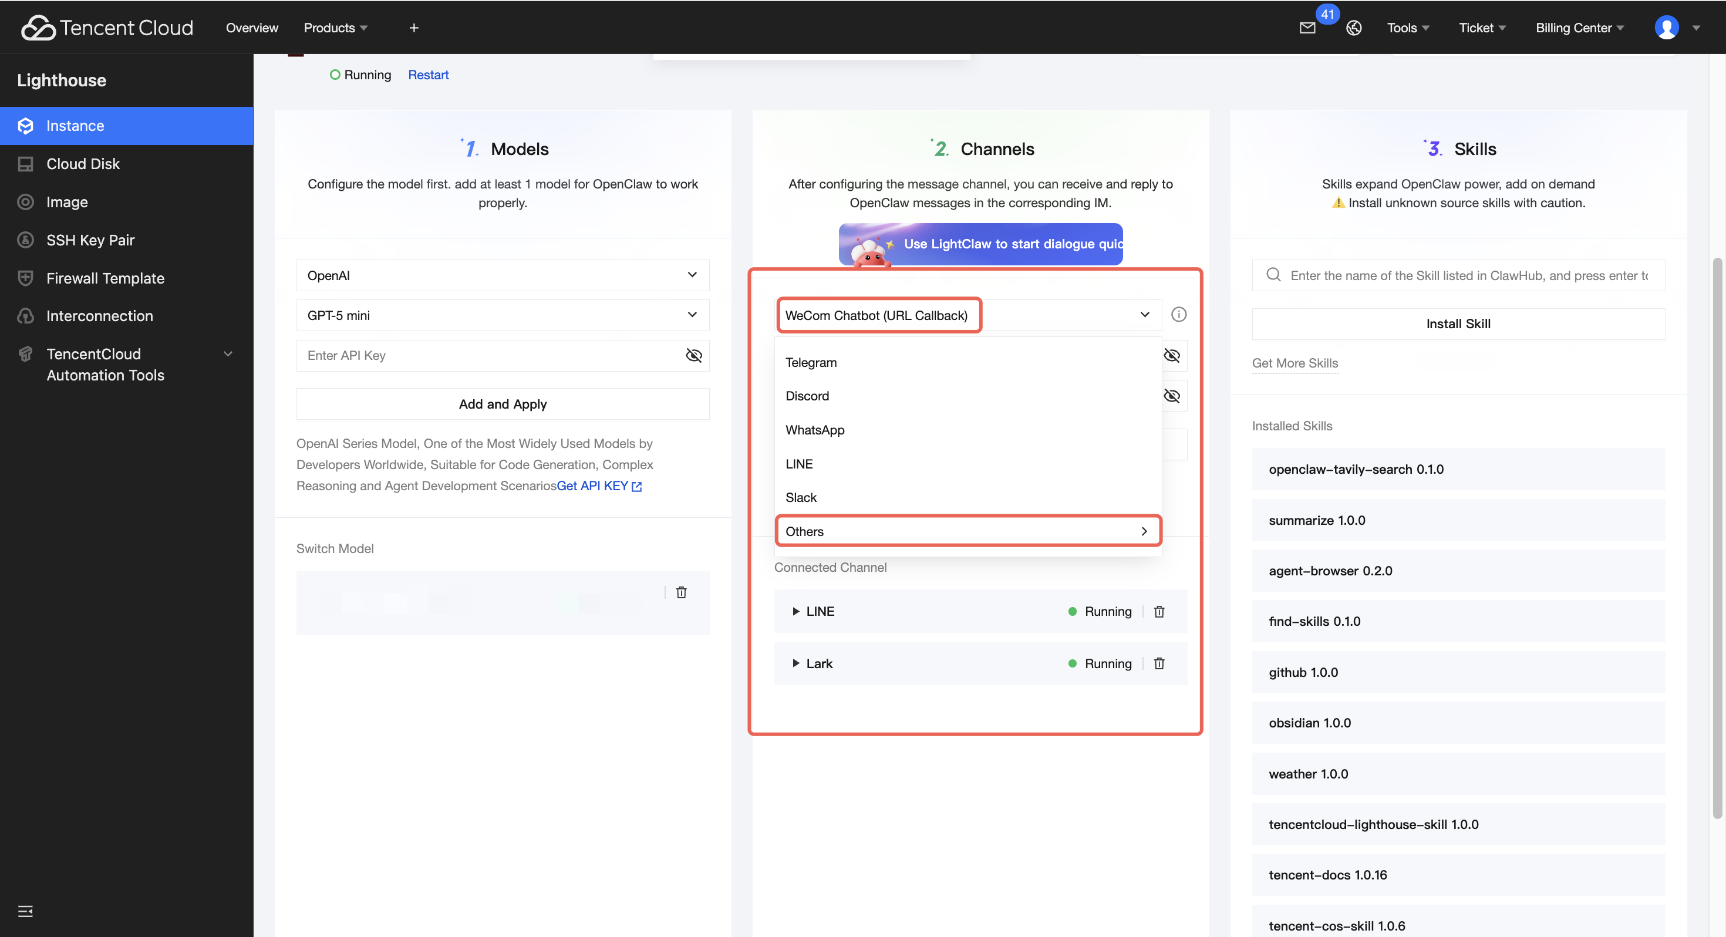1726x937 pixels.
Task: Expand the Lark channel details
Action: pyautogui.click(x=796, y=663)
